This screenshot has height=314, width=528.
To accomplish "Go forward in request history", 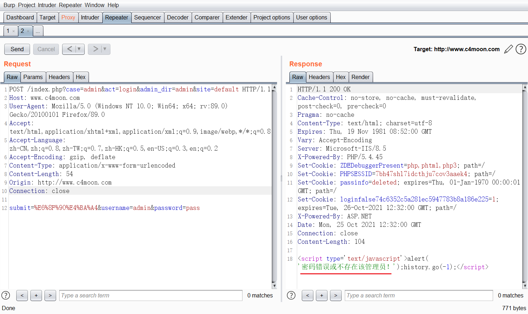I will pyautogui.click(x=95, y=49).
